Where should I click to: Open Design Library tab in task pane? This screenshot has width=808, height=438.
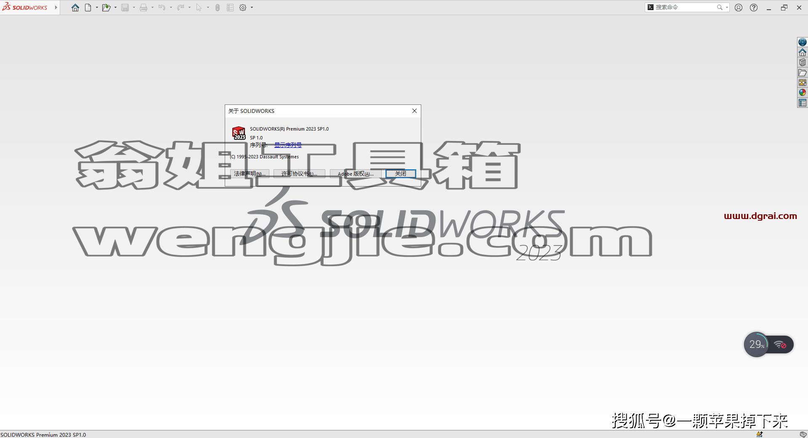click(803, 62)
